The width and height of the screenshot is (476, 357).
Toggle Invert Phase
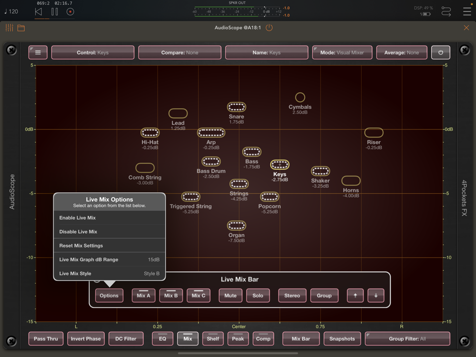click(x=86, y=339)
